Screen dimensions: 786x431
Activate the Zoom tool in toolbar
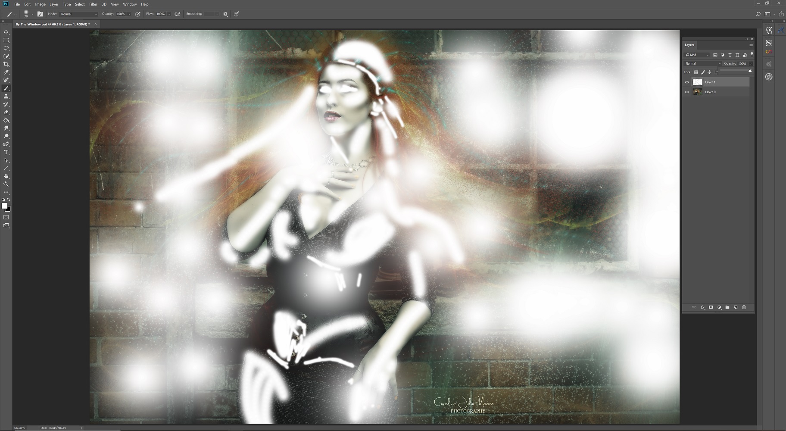pyautogui.click(x=6, y=184)
